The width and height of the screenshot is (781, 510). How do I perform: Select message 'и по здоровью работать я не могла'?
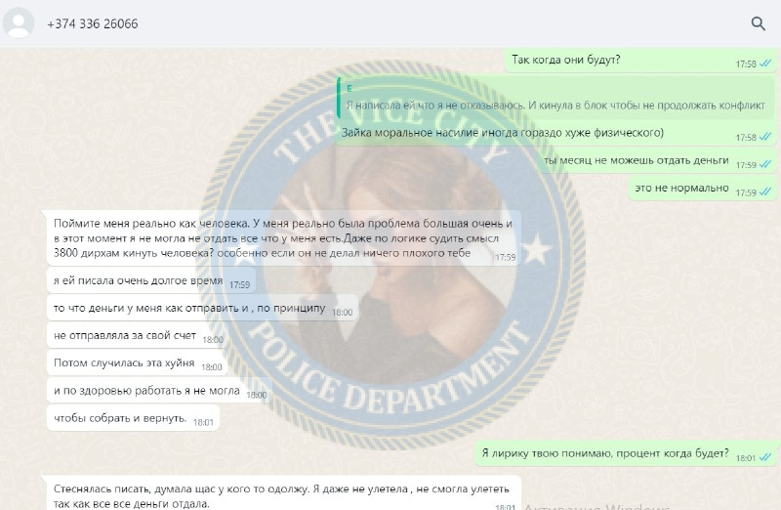[159, 391]
